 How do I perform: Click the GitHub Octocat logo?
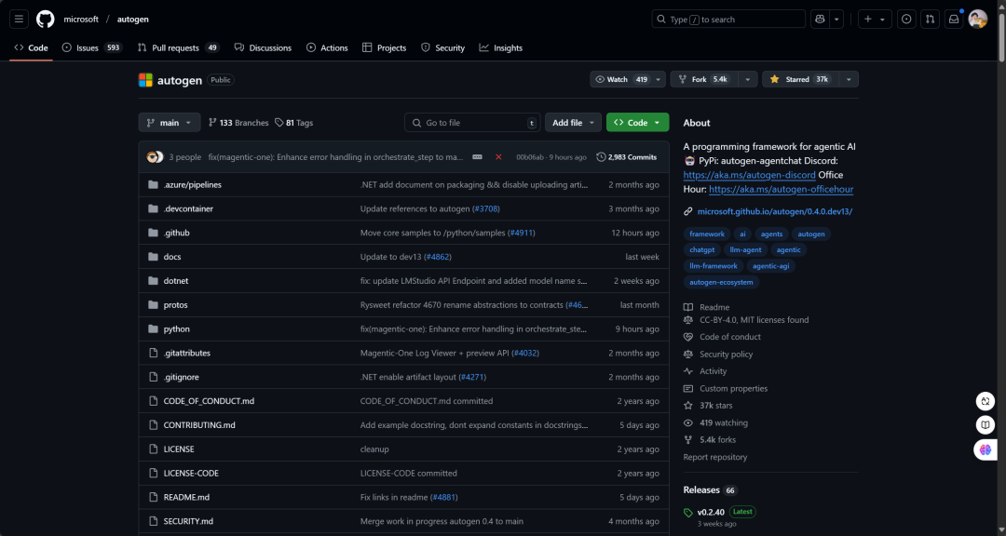tap(45, 20)
